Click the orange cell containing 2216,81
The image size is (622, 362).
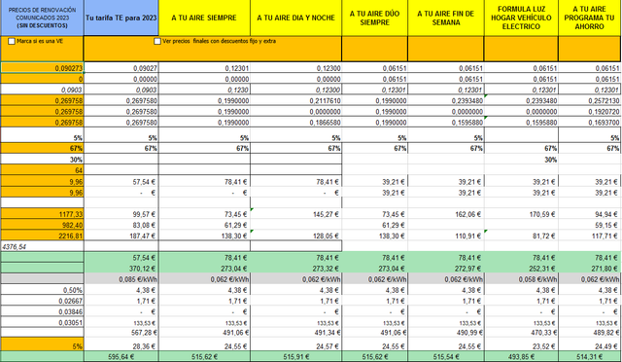(42, 235)
